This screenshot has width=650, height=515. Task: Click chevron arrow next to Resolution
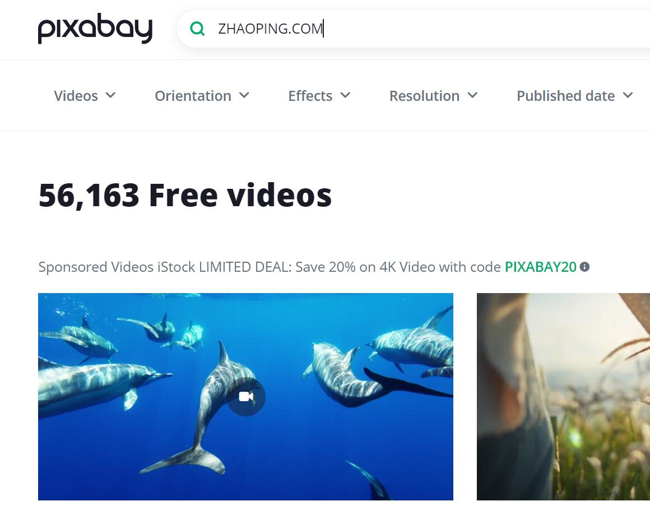472,95
